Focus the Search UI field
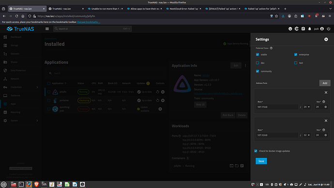The image size is (334, 188). 92,29
